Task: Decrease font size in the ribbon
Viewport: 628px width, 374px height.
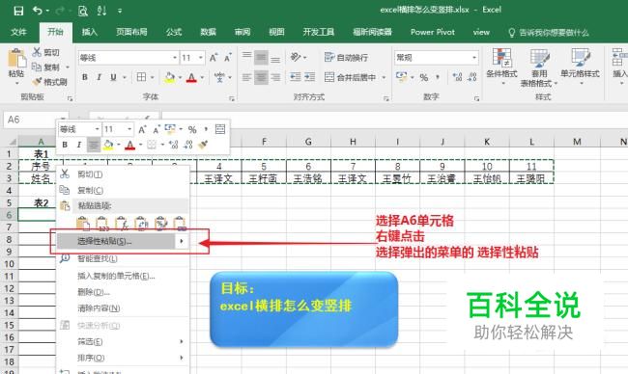Action: (228, 58)
